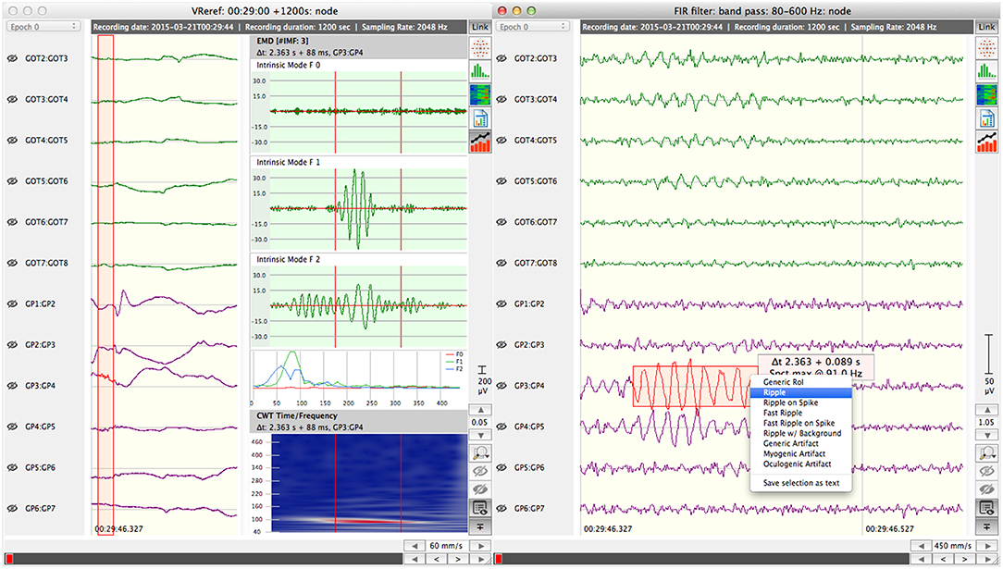Screen dimensions: 1003x569
Task: Toggle visibility of GP5:GP6 in FIR filter window
Action: pyautogui.click(x=501, y=467)
